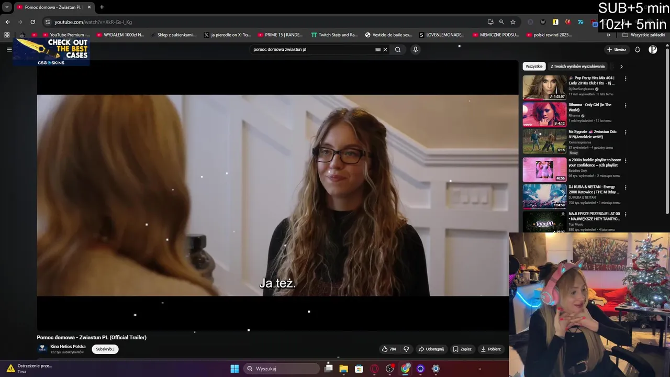670x377 pixels.
Task: Open the Kino Helios Polska channel avatar
Action: [42, 349]
